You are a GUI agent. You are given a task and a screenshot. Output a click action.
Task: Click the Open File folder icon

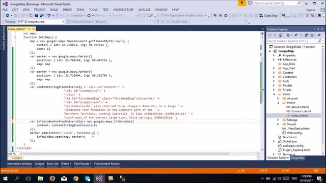[31, 16]
